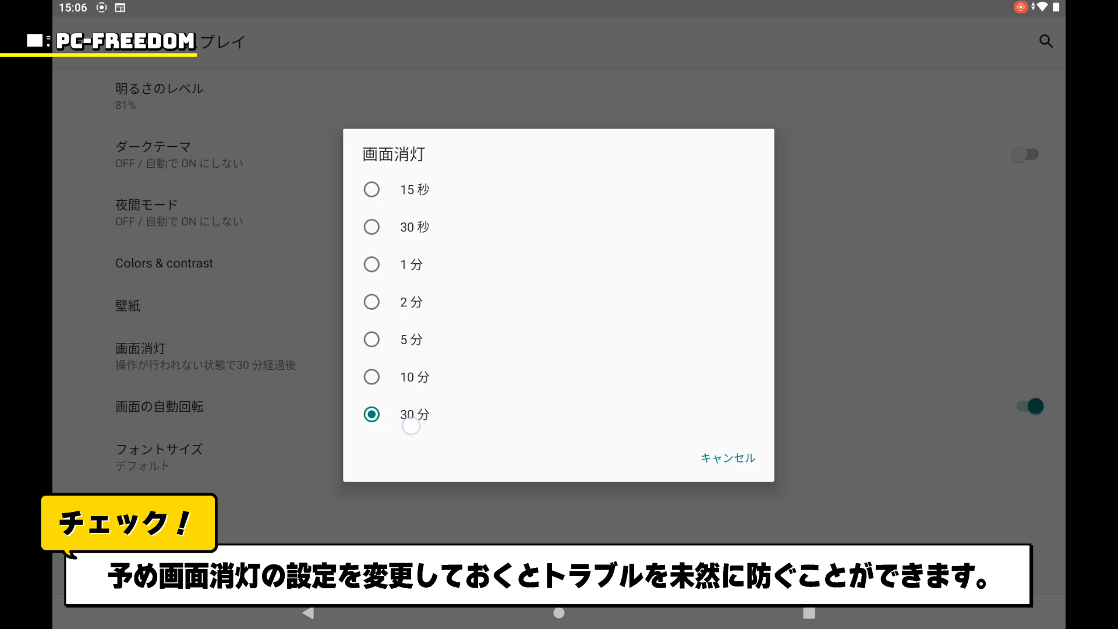Select the 30 分 radio button
This screenshot has width=1118, height=629.
372,414
